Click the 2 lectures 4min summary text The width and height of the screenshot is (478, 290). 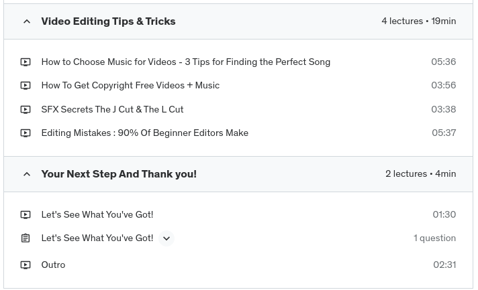[x=420, y=174]
